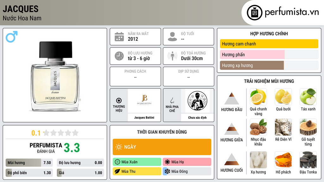Click the Hương phấn accord bar

pyautogui.click(x=269, y=55)
